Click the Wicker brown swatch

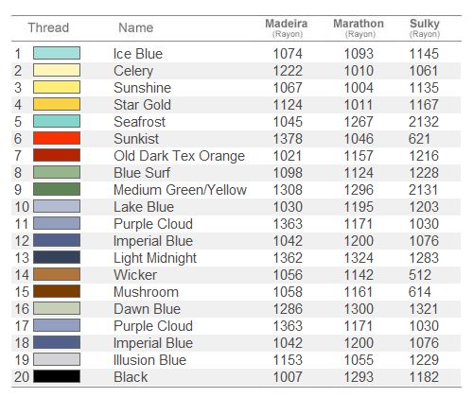click(57, 274)
